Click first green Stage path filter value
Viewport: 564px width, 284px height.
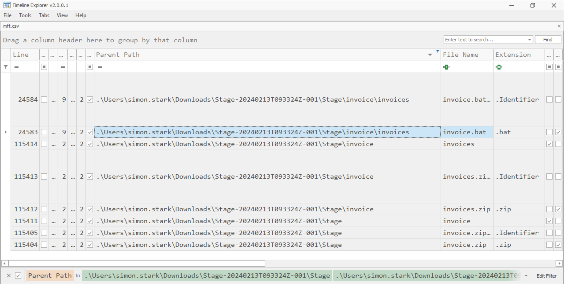tap(207, 276)
